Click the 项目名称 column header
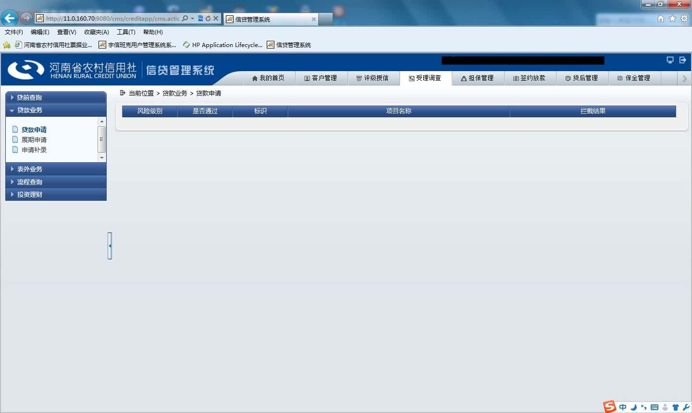The width and height of the screenshot is (692, 413). tap(399, 111)
